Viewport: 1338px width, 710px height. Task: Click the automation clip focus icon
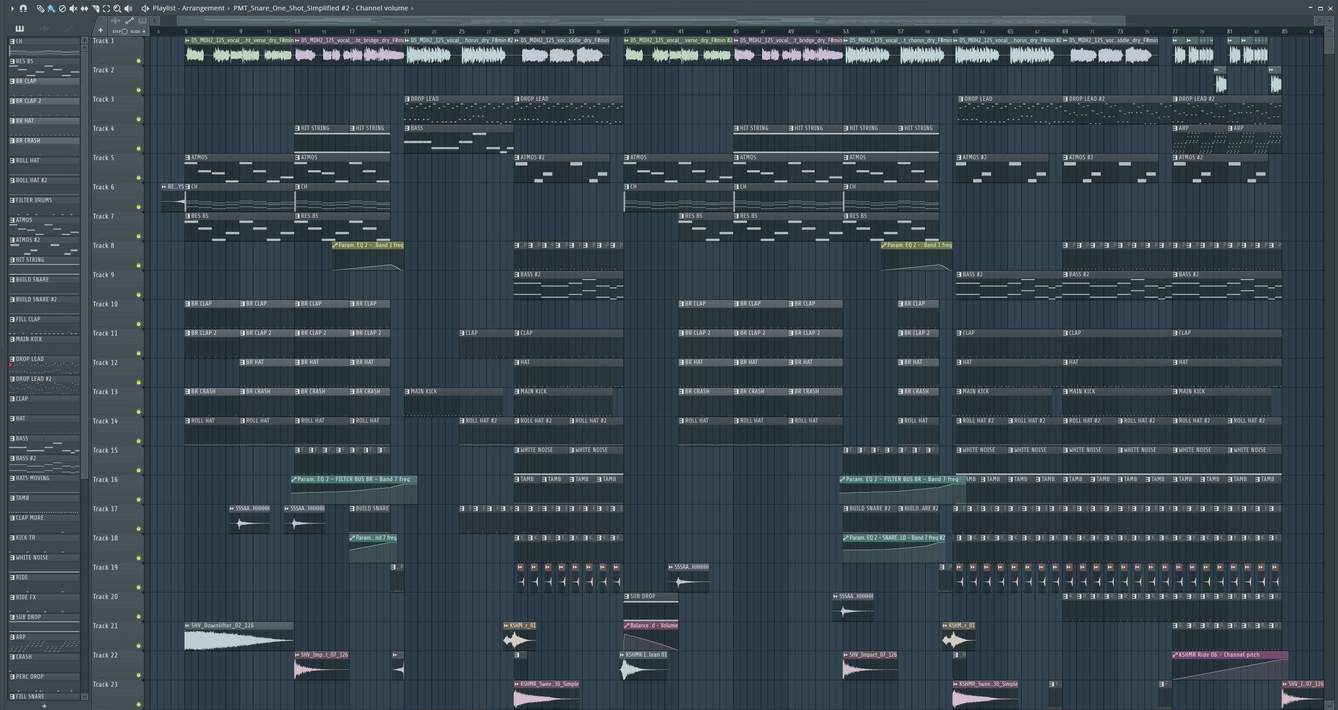click(x=129, y=21)
